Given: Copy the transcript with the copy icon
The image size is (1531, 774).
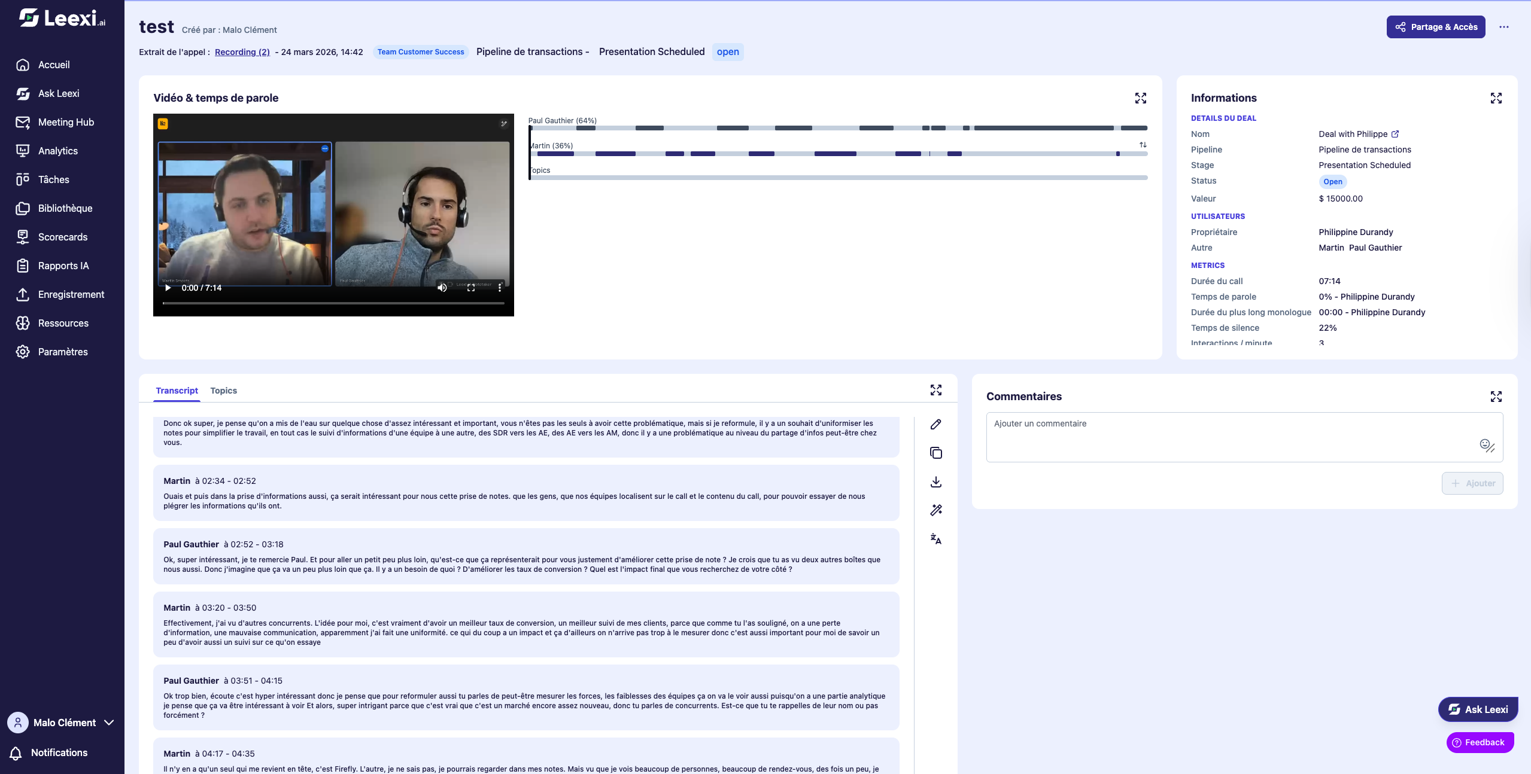Looking at the screenshot, I should click(x=936, y=453).
